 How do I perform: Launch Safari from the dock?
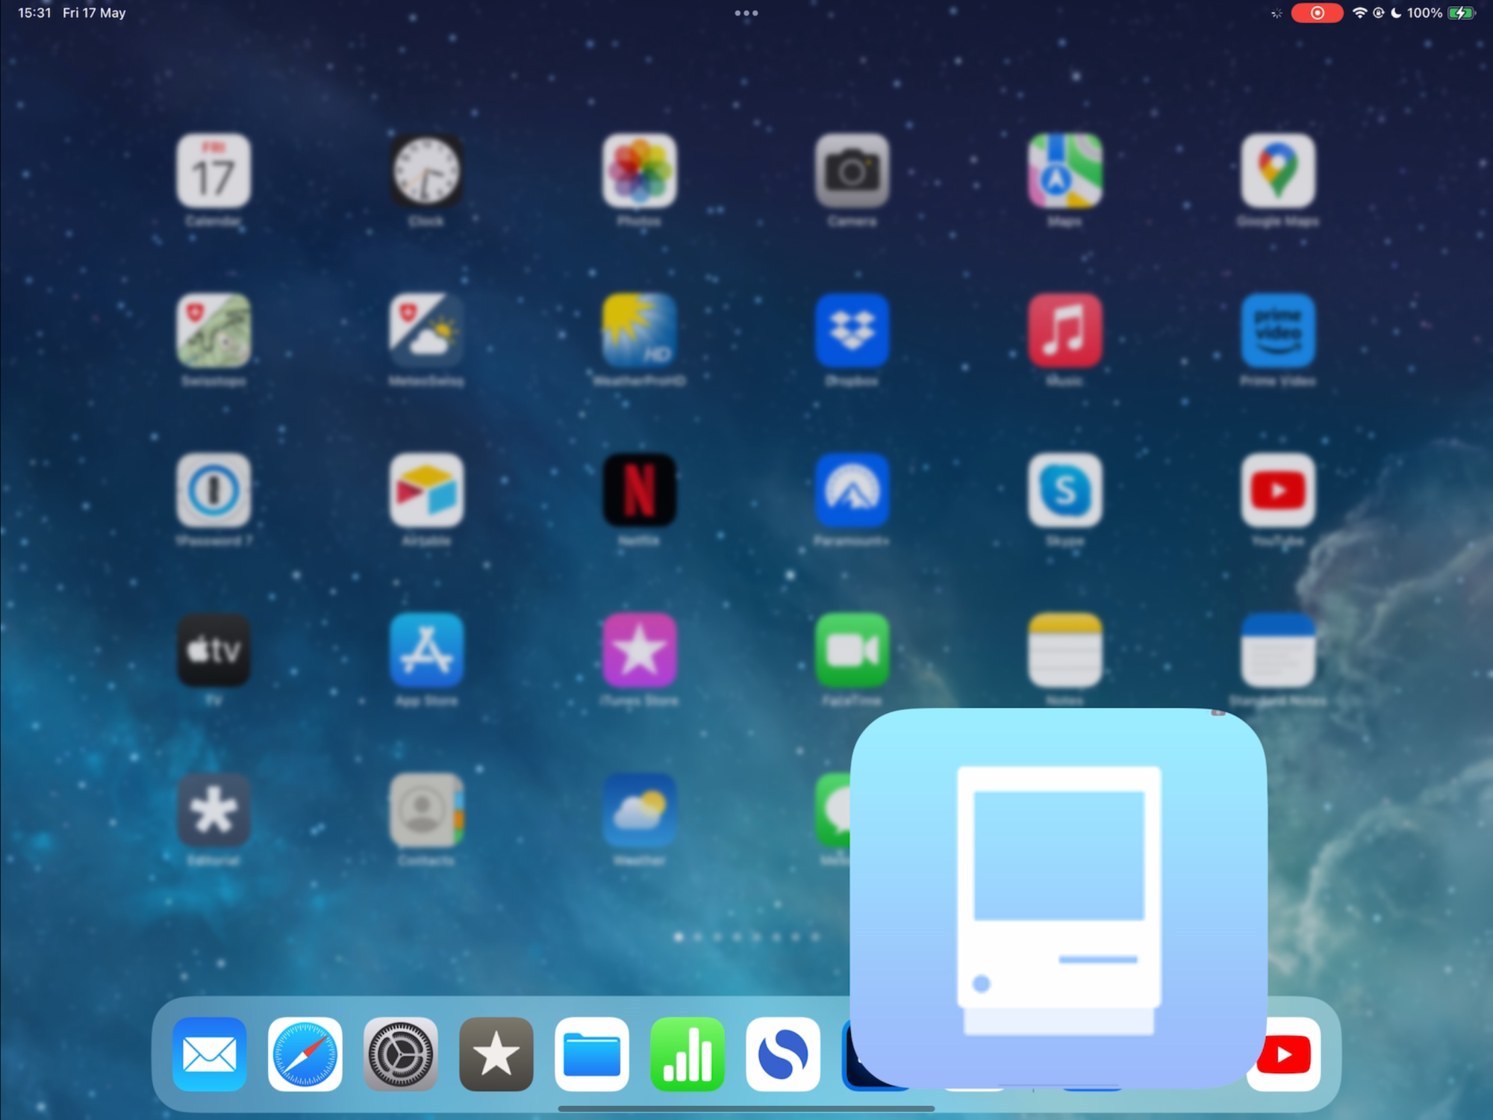click(305, 1054)
